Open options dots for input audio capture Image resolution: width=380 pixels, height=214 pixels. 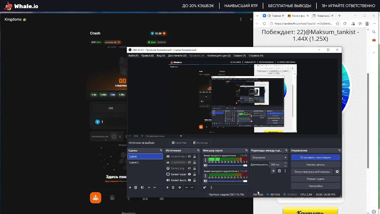pos(205,160)
